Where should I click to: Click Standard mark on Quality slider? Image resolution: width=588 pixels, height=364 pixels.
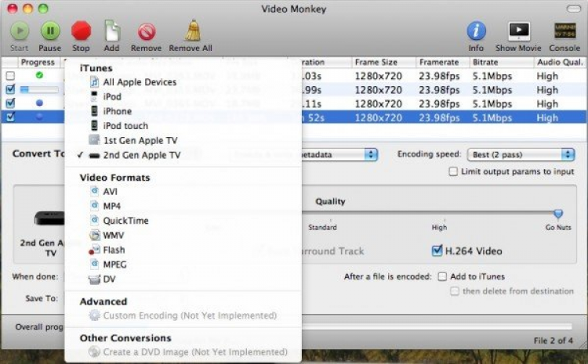[x=322, y=227]
